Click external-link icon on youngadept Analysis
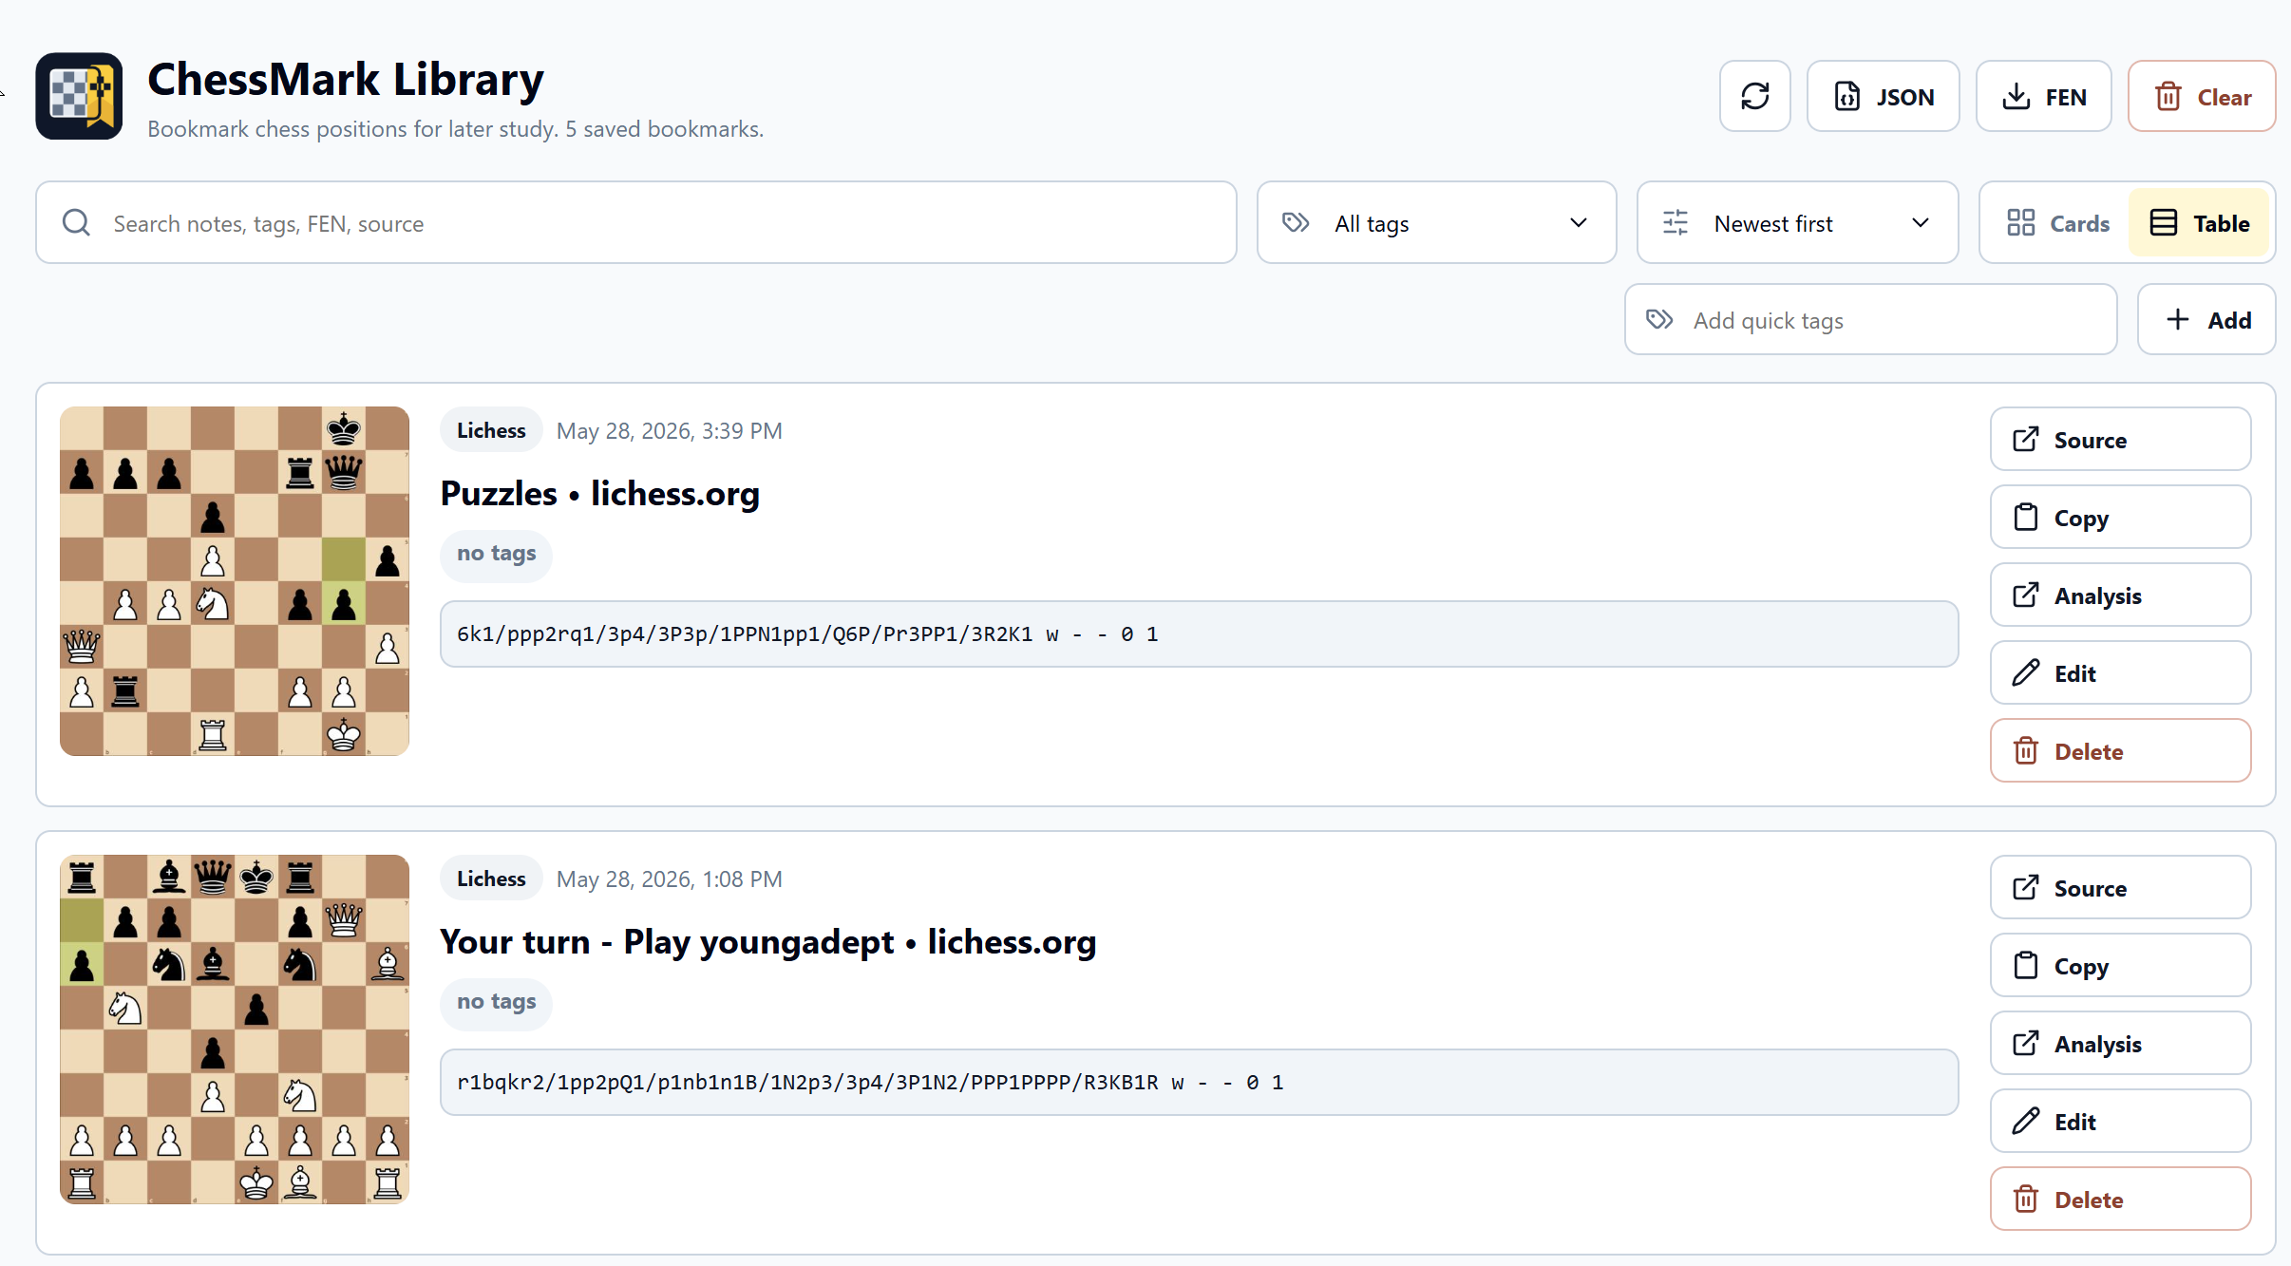The width and height of the screenshot is (2291, 1266). click(2026, 1044)
